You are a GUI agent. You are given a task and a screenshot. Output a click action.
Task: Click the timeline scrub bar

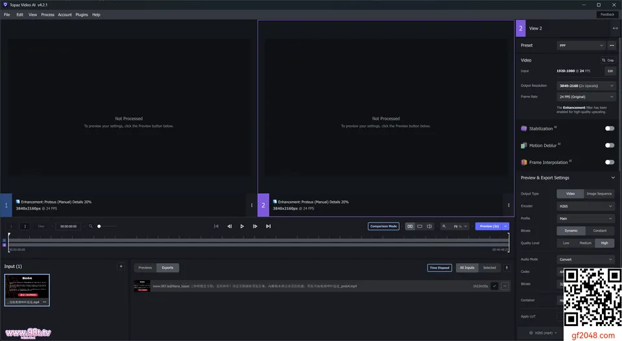[259, 242]
